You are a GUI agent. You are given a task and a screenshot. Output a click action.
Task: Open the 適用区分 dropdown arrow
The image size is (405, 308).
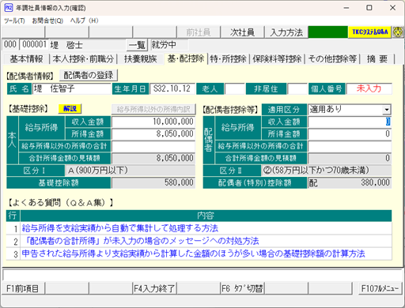click(387, 110)
